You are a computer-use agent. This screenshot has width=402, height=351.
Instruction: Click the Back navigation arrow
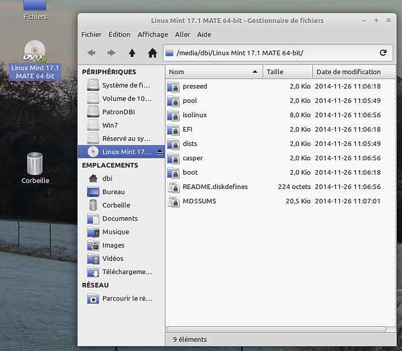[91, 53]
